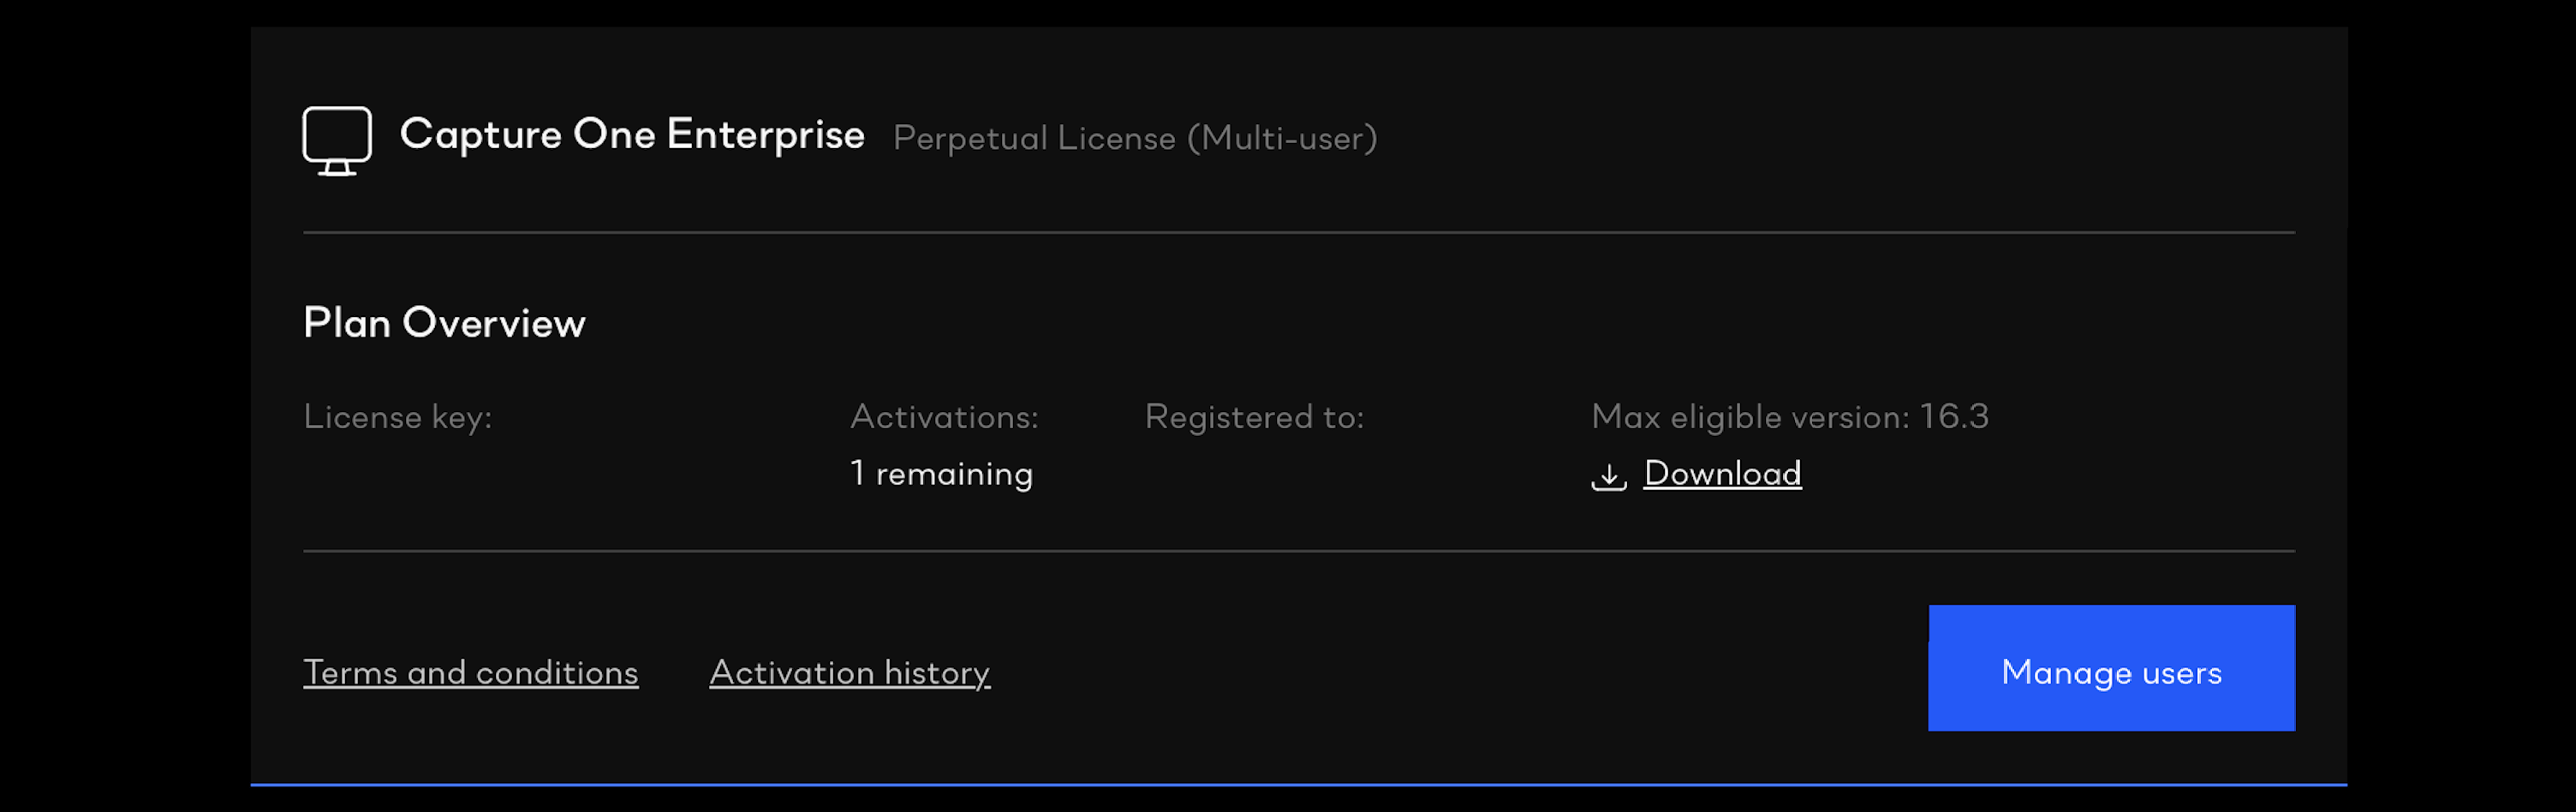
Task: Click the Plan Overview heading
Action: tap(444, 323)
